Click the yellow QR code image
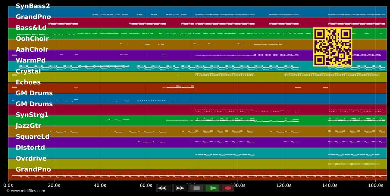Image resolution: width=390 pixels, height=196 pixels. pos(333,47)
